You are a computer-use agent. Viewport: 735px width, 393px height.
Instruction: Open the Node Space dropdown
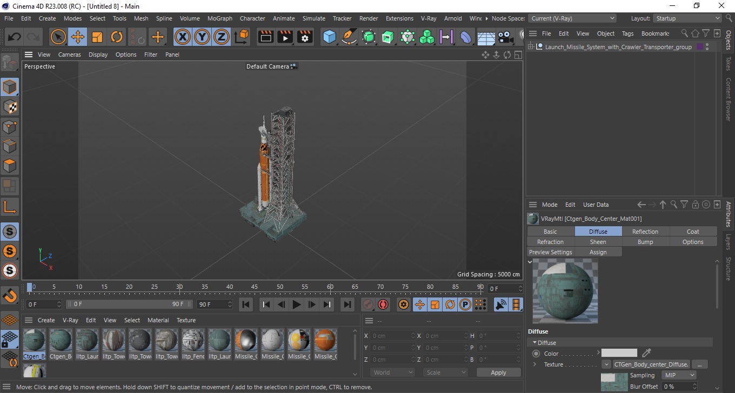coord(571,18)
